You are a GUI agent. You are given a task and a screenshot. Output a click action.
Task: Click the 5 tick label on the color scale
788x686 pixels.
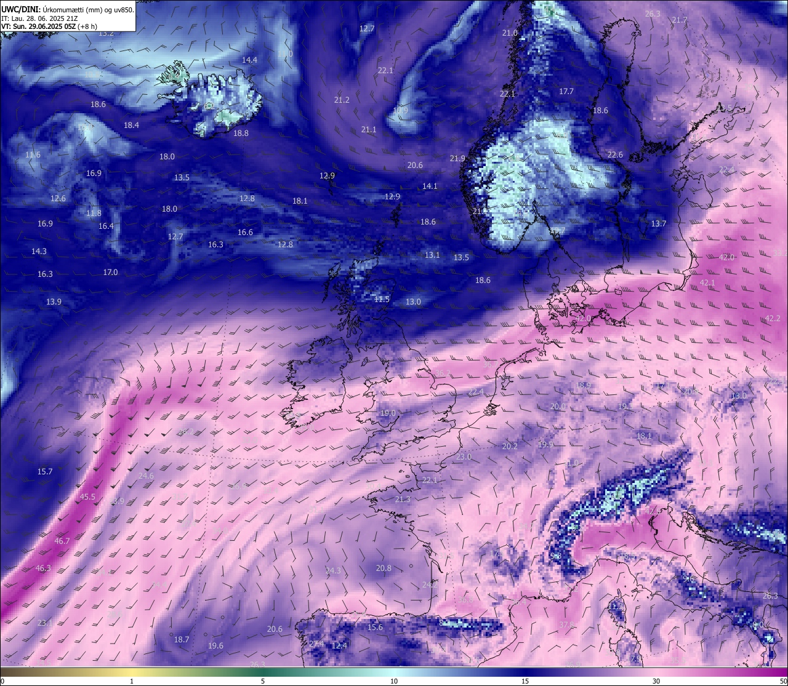pos(263,681)
